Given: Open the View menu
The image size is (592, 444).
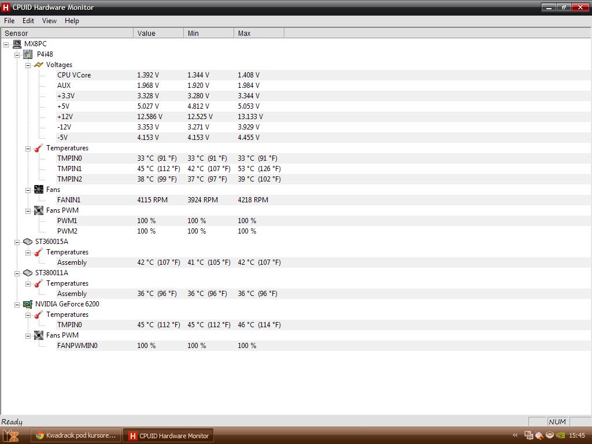Looking at the screenshot, I should point(49,21).
